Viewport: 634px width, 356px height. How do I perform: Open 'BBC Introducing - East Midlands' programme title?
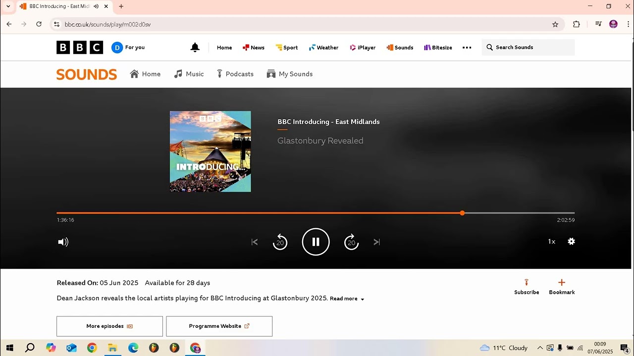tap(328, 122)
